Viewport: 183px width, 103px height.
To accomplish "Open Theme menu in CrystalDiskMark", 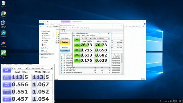I will point(83,35).
